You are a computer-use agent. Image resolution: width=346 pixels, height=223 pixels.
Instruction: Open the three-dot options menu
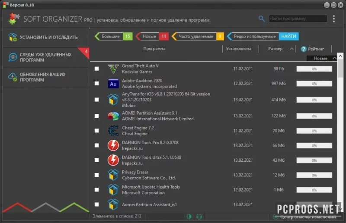point(334,19)
